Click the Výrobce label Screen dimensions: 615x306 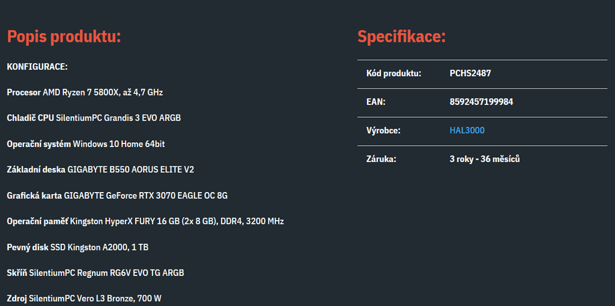pyautogui.click(x=383, y=130)
